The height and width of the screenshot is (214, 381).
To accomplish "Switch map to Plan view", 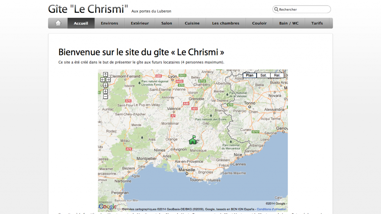I will tap(250, 75).
